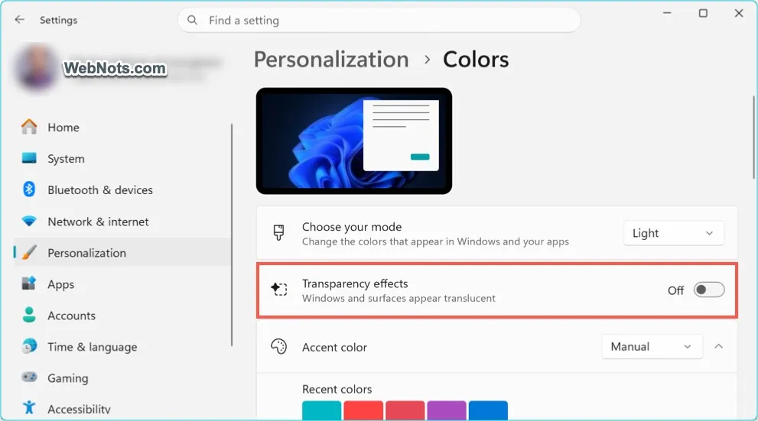Click the main page vertical scrollbar
The width and height of the screenshot is (758, 421).
pos(753,138)
